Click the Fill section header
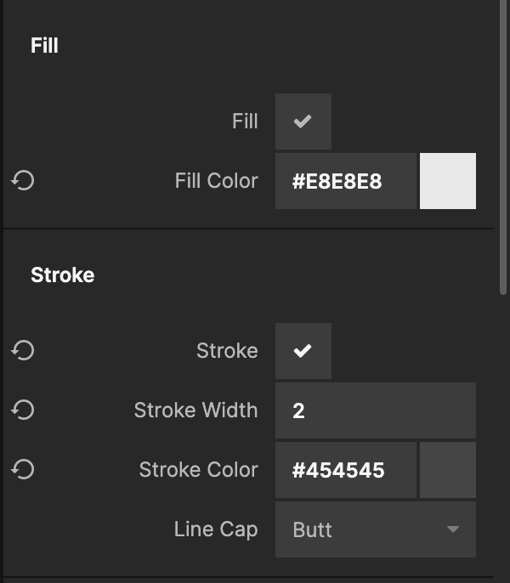Screen dimensions: 510x583 tap(44, 45)
